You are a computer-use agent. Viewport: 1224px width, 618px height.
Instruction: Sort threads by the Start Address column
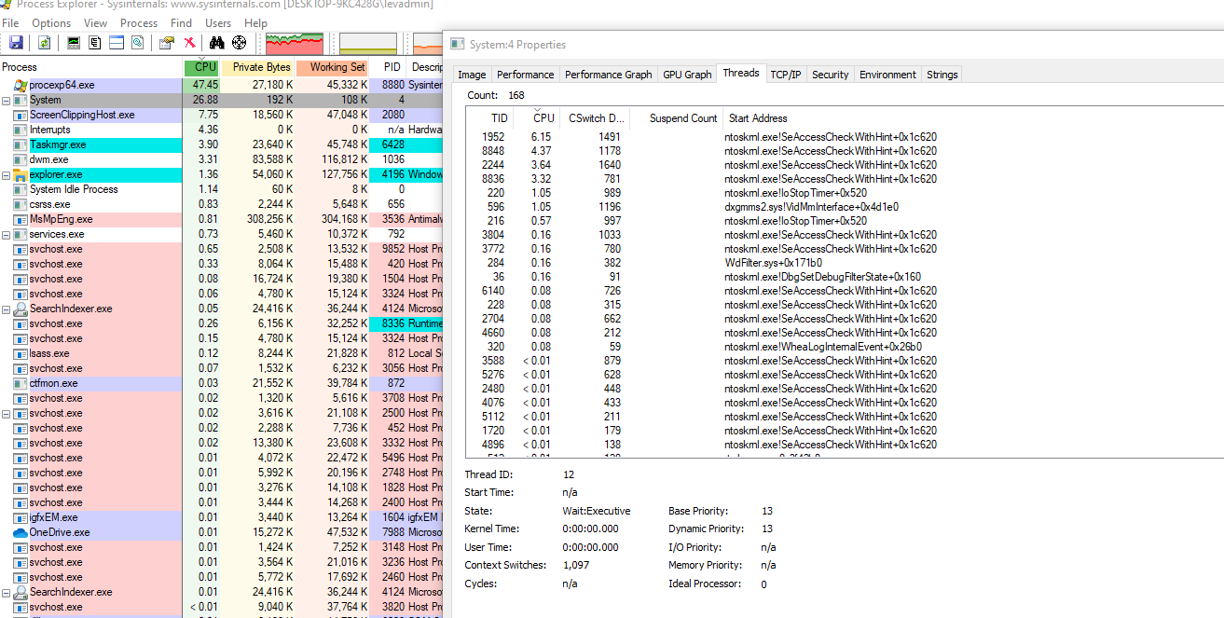click(972, 118)
